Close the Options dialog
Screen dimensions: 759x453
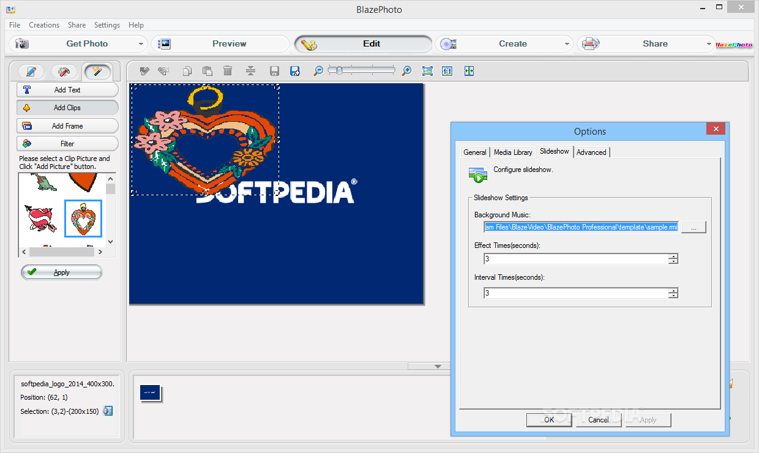point(716,129)
